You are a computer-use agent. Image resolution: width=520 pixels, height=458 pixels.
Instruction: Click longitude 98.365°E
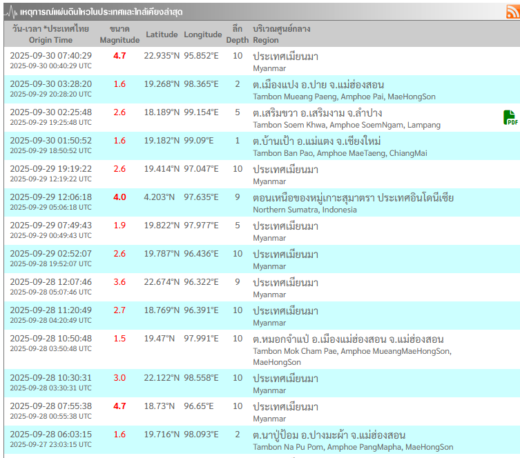tap(201, 84)
